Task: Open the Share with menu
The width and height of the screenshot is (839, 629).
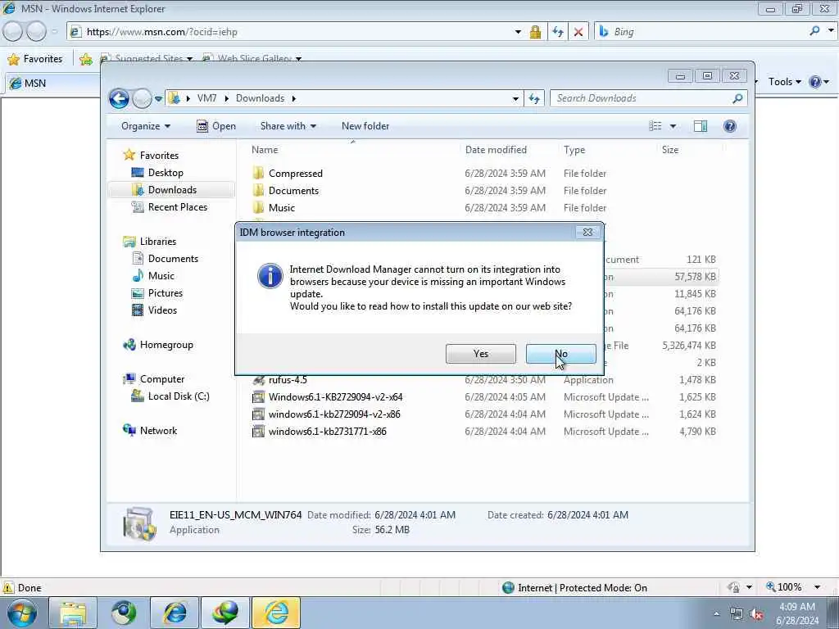Action: 288,126
